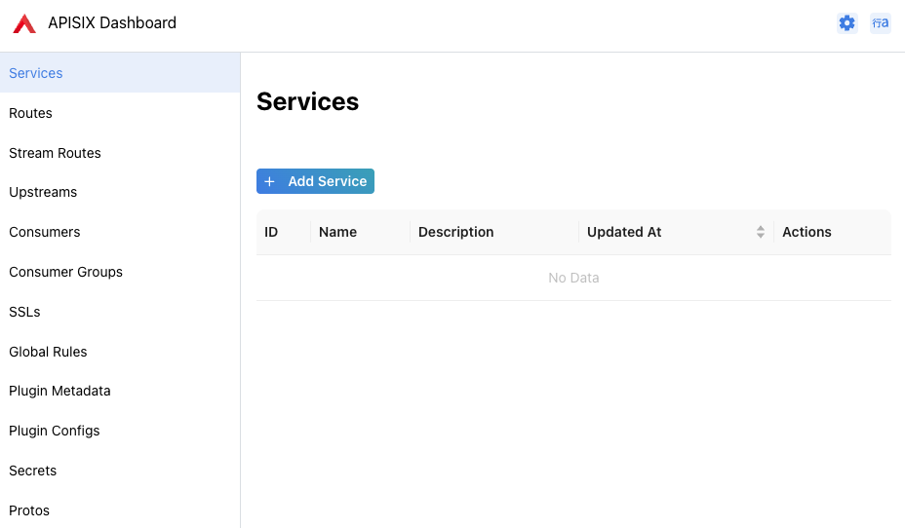Click the Description column header
The image size is (905, 528).
pos(494,232)
